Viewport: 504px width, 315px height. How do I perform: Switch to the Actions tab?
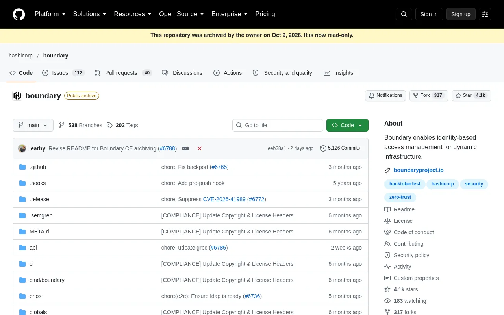228,73
